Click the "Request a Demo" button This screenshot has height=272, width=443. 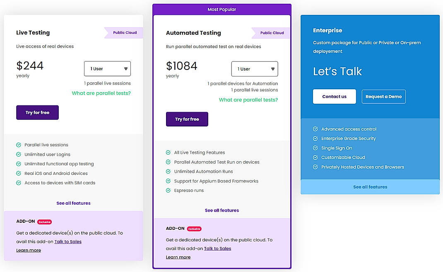tap(383, 96)
